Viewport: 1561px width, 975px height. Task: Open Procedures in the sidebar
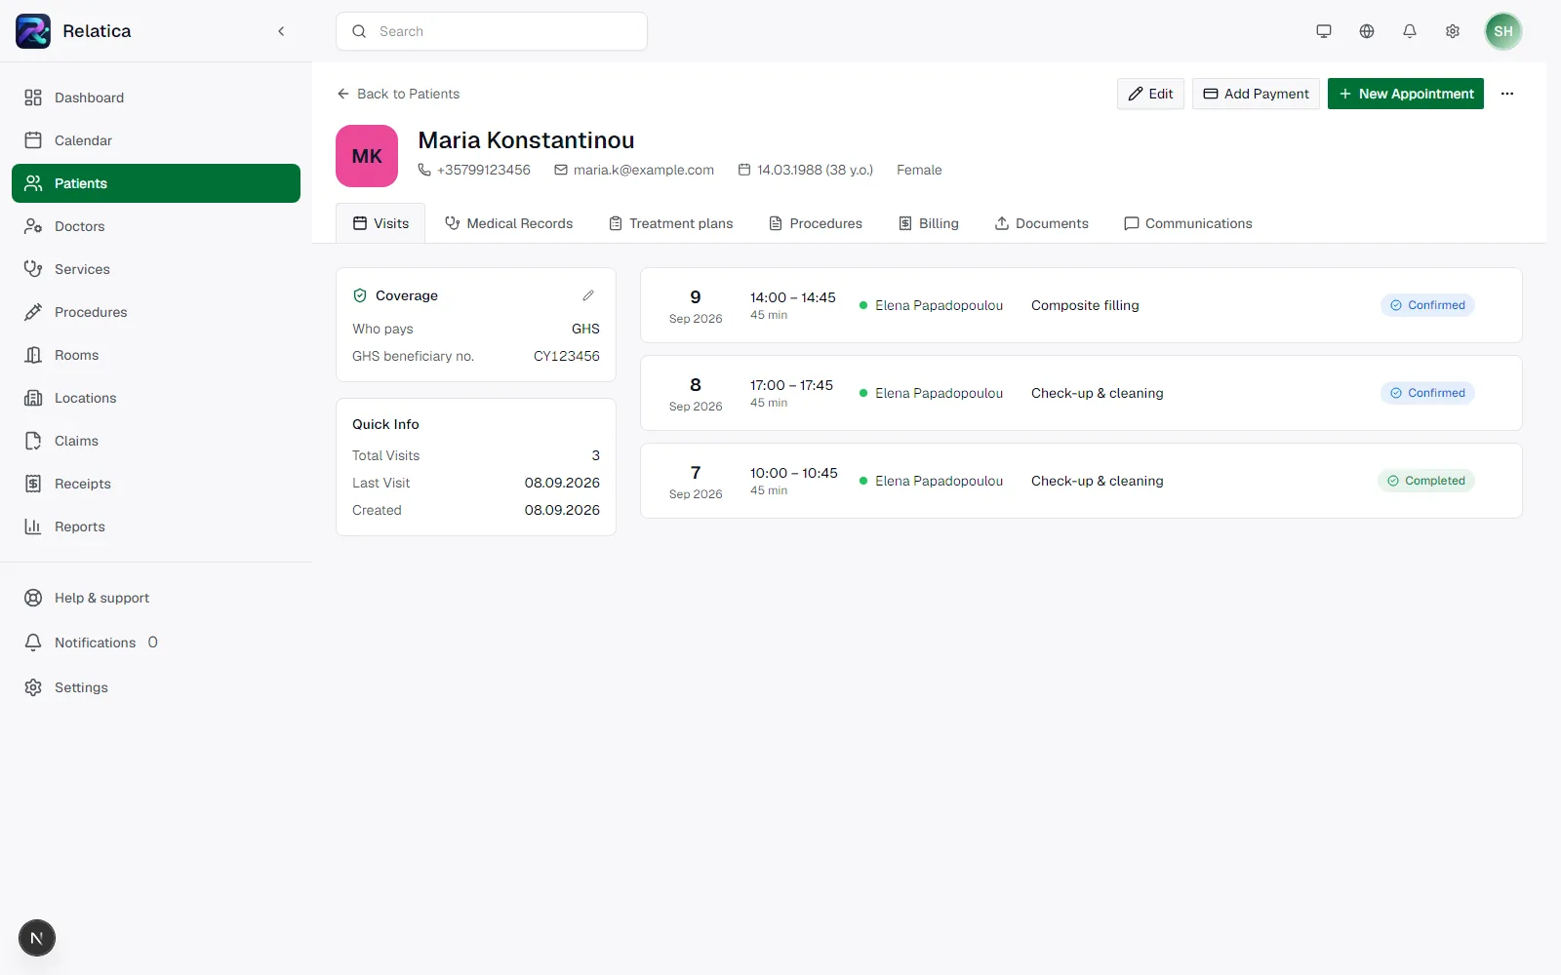click(156, 312)
